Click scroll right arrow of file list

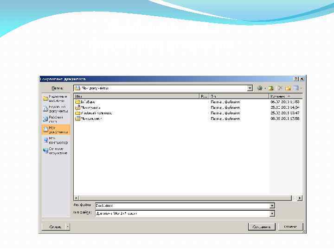pos(300,198)
